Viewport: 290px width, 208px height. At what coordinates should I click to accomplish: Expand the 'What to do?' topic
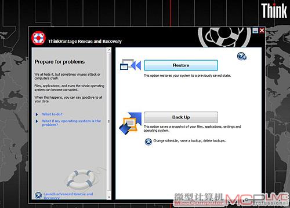[52, 114]
